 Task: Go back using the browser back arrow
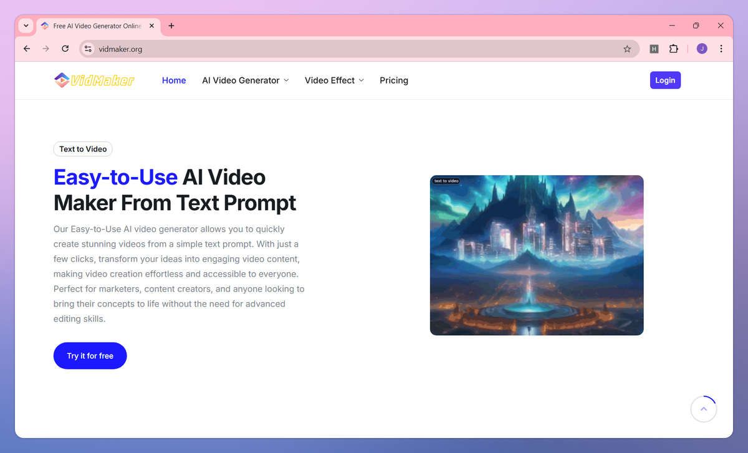[x=26, y=48]
